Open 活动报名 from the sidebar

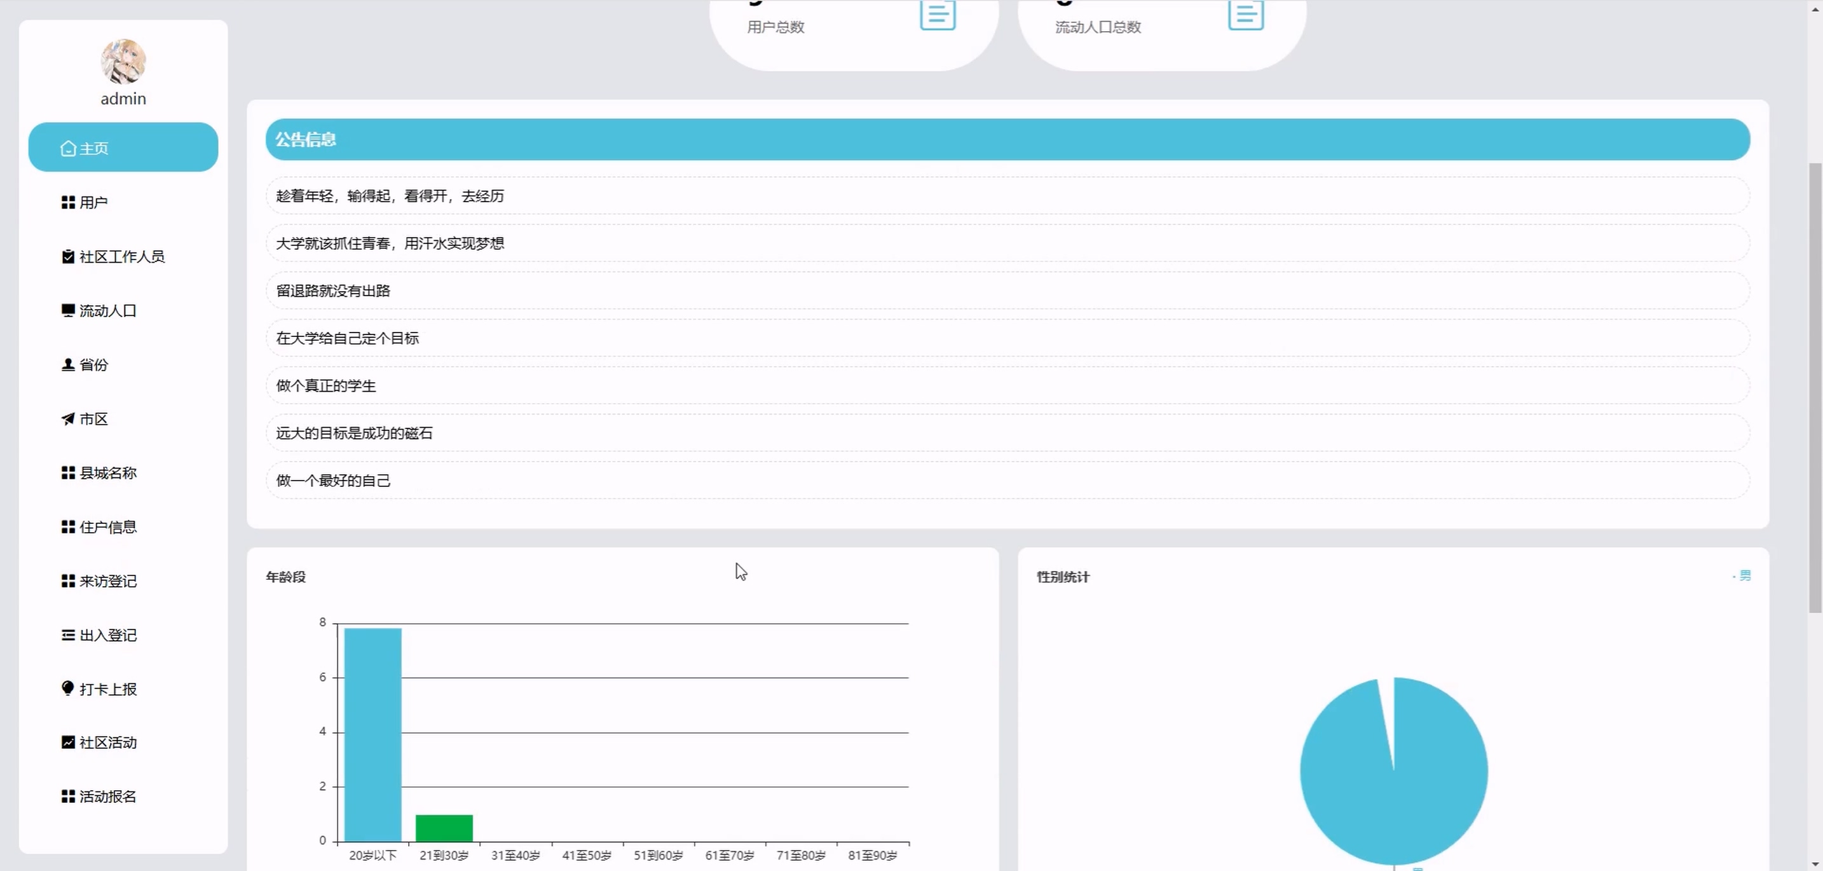coord(107,797)
